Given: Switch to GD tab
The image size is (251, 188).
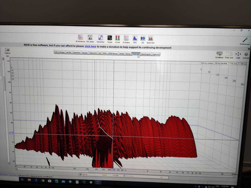Looking at the screenshot, I should click(x=100, y=53).
